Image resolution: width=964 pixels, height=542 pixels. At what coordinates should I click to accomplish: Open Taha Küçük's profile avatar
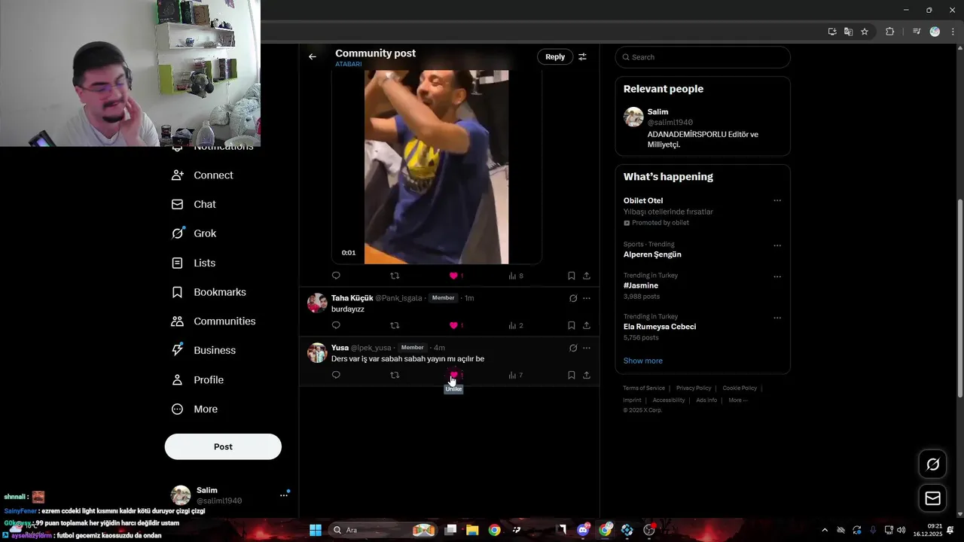pyautogui.click(x=317, y=303)
